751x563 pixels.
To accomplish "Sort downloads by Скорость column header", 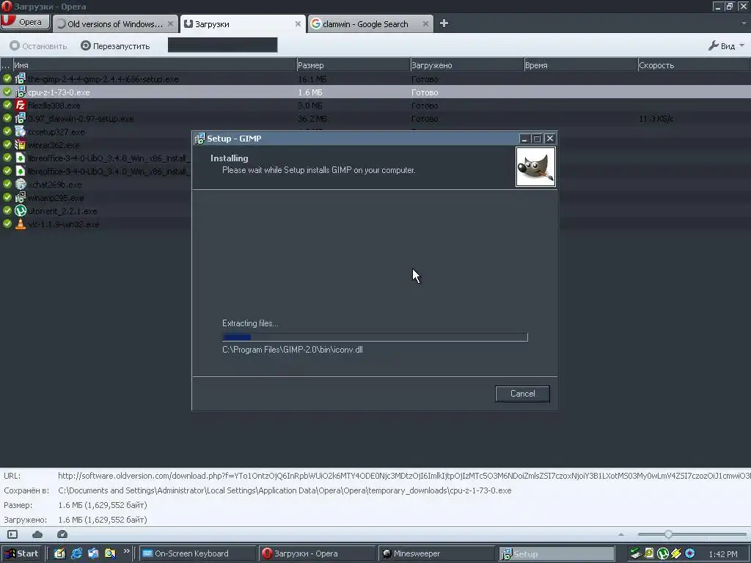I will coord(694,65).
